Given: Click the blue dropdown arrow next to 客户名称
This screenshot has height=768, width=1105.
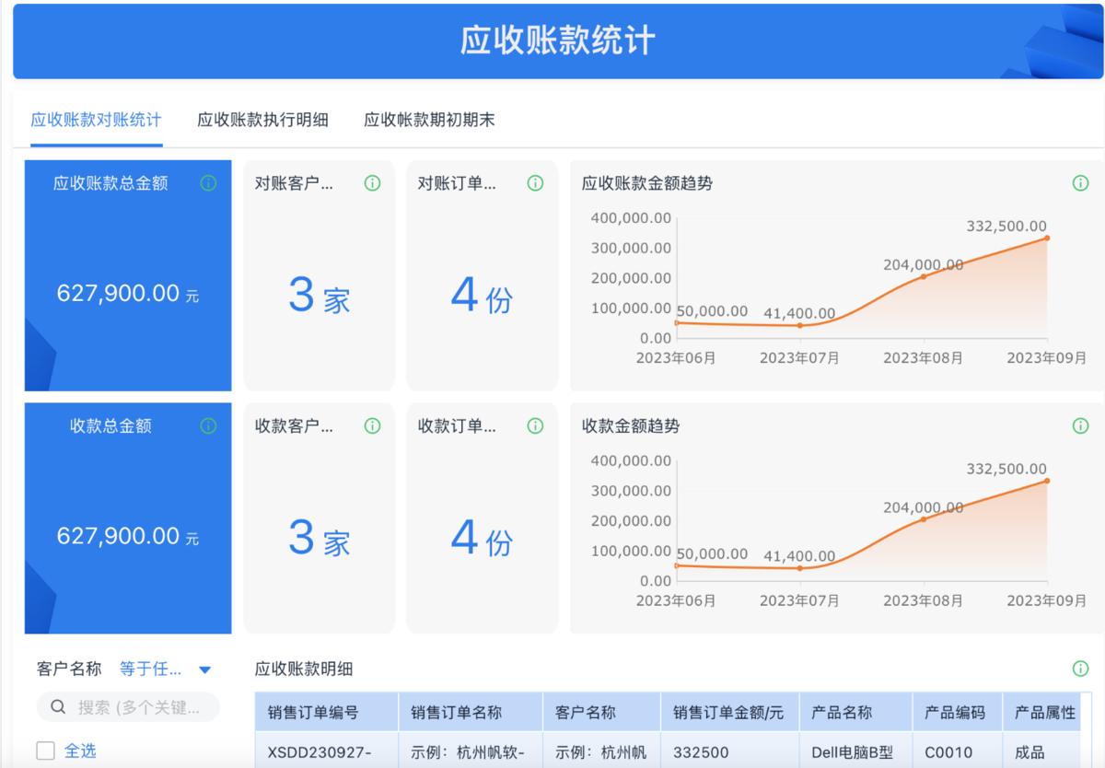Looking at the screenshot, I should click(205, 669).
